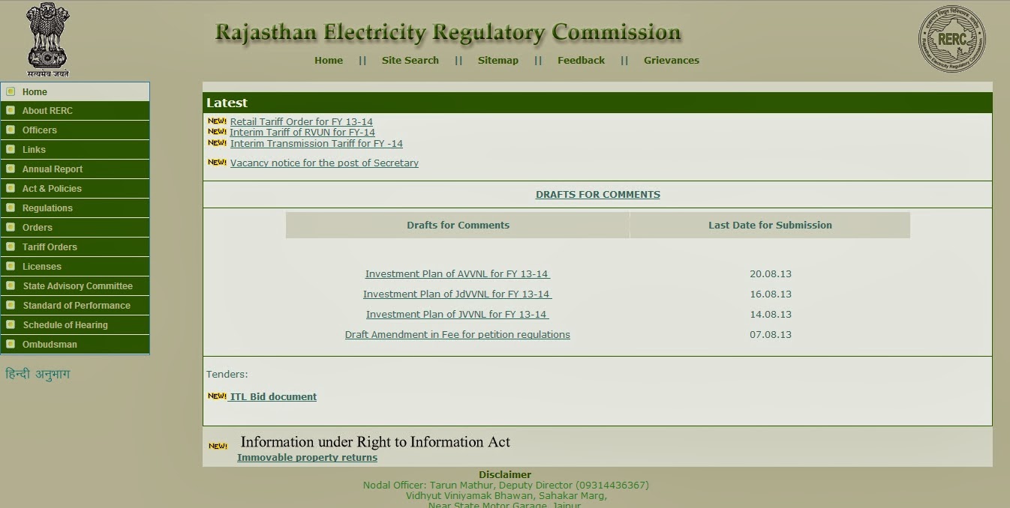Click the 14.08.13 submission date
Image resolution: width=1010 pixels, height=508 pixels.
(771, 314)
